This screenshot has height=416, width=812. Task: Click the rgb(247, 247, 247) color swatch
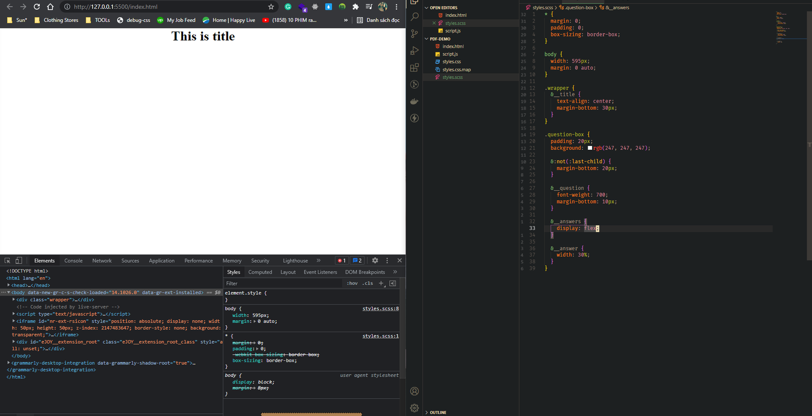click(x=590, y=148)
